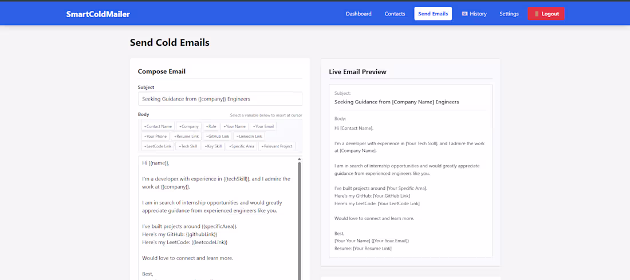Focus the Subject input field
This screenshot has height=280, width=630.
point(220,99)
